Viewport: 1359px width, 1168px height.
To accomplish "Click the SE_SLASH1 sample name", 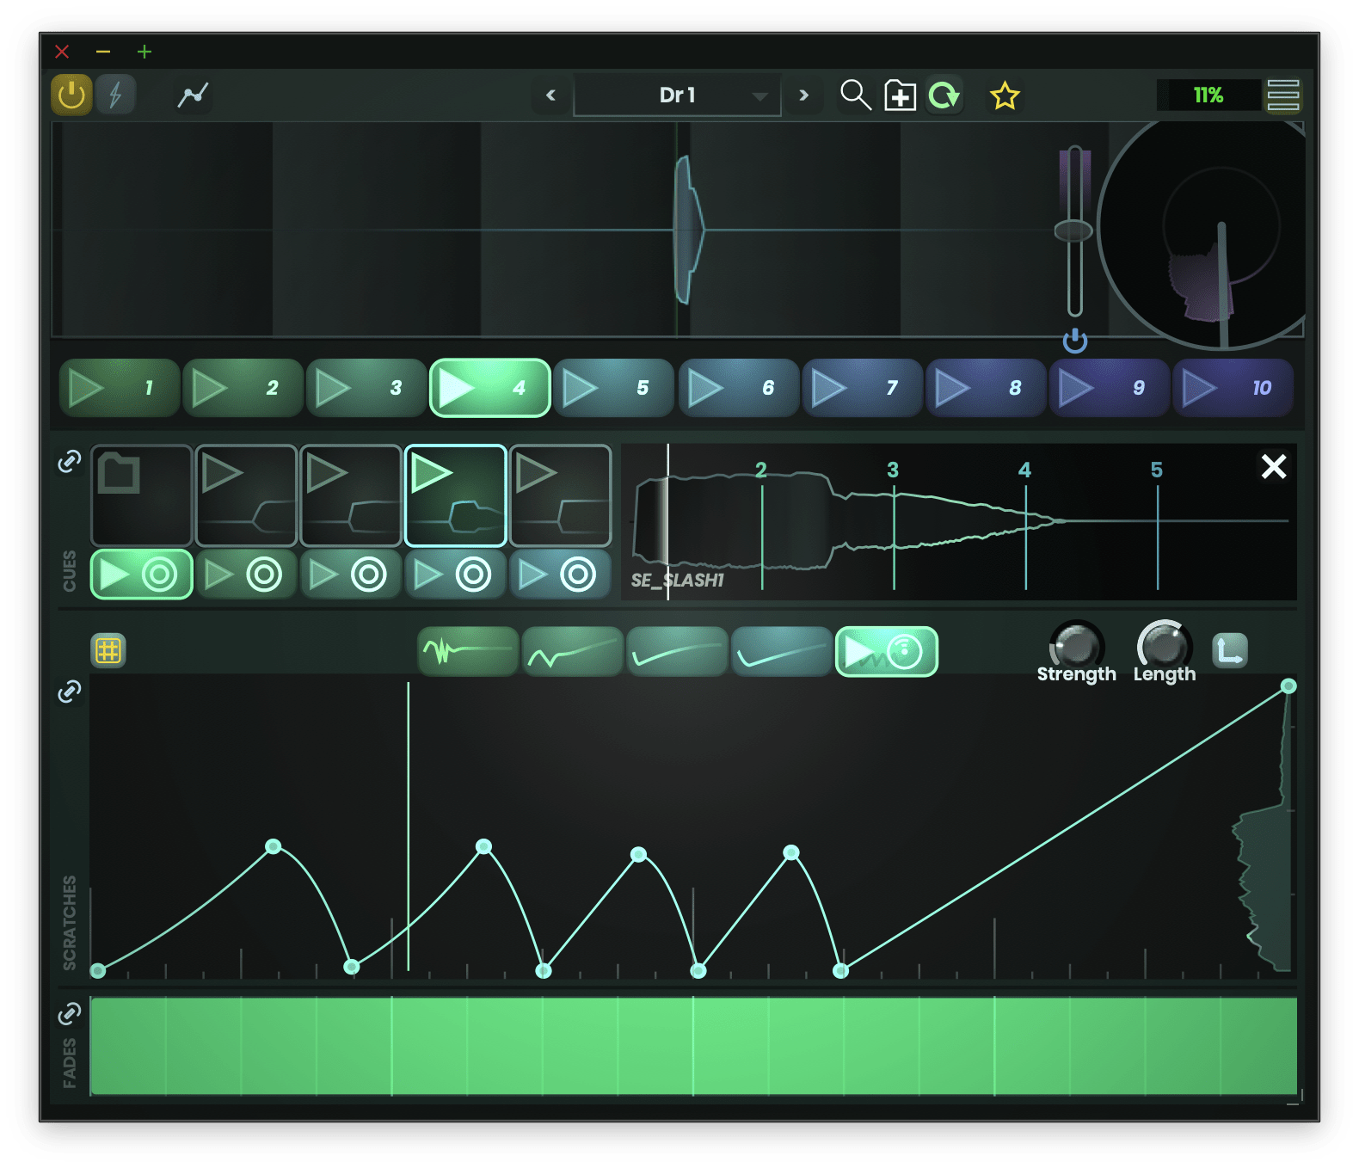I will (x=678, y=581).
